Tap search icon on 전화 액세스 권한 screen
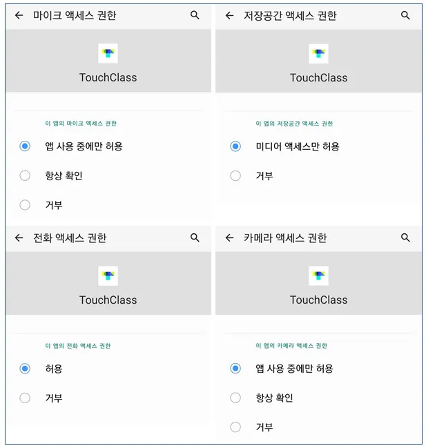Viewport: 426px width, 448px height. click(195, 237)
